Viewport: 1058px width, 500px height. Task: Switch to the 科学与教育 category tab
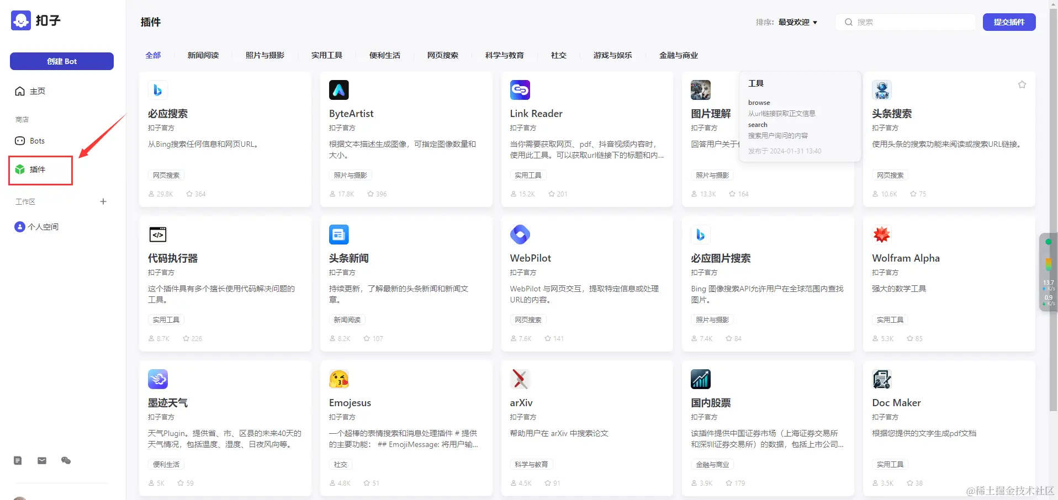pyautogui.click(x=505, y=55)
